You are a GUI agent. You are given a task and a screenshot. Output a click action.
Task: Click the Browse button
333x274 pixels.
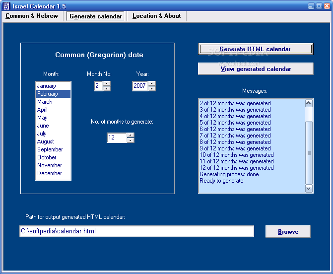[x=288, y=231]
